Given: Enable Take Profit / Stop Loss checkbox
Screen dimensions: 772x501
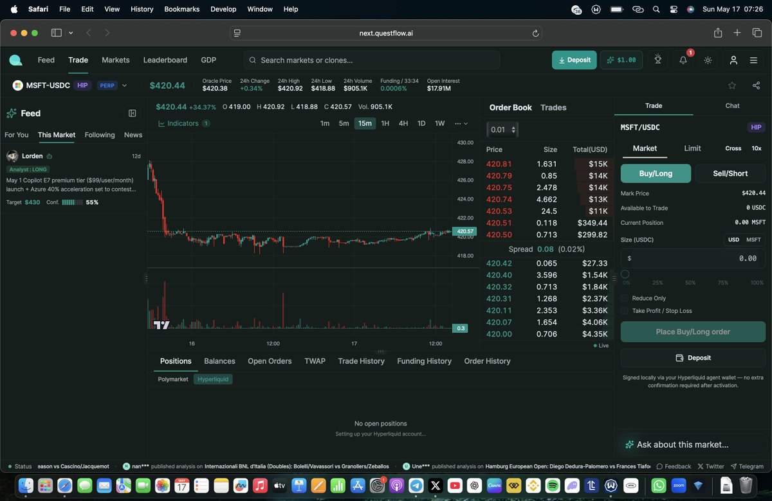Looking at the screenshot, I should (x=625, y=311).
